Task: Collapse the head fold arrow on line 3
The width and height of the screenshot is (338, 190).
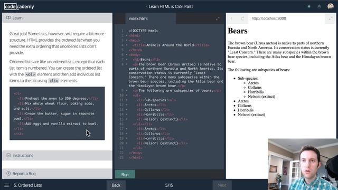Action: point(127,41)
